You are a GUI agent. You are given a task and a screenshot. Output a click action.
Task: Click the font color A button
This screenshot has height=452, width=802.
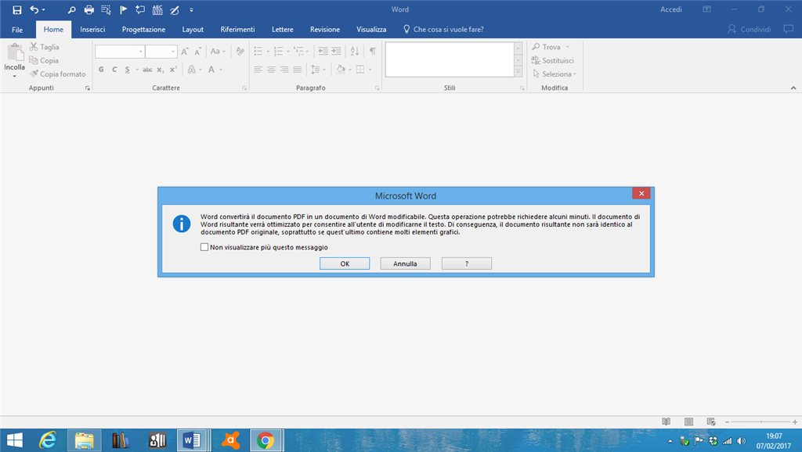tap(211, 70)
